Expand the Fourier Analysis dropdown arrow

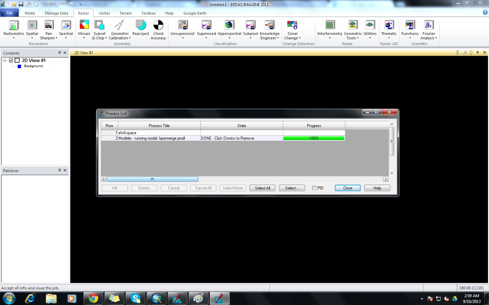(436, 38)
